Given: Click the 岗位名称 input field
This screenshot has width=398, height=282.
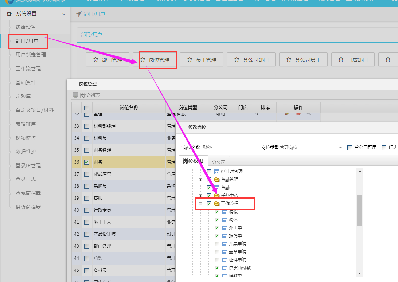Looking at the screenshot, I should tap(225, 147).
